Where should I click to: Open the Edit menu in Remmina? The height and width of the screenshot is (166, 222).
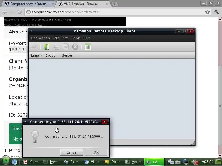(x=56, y=38)
